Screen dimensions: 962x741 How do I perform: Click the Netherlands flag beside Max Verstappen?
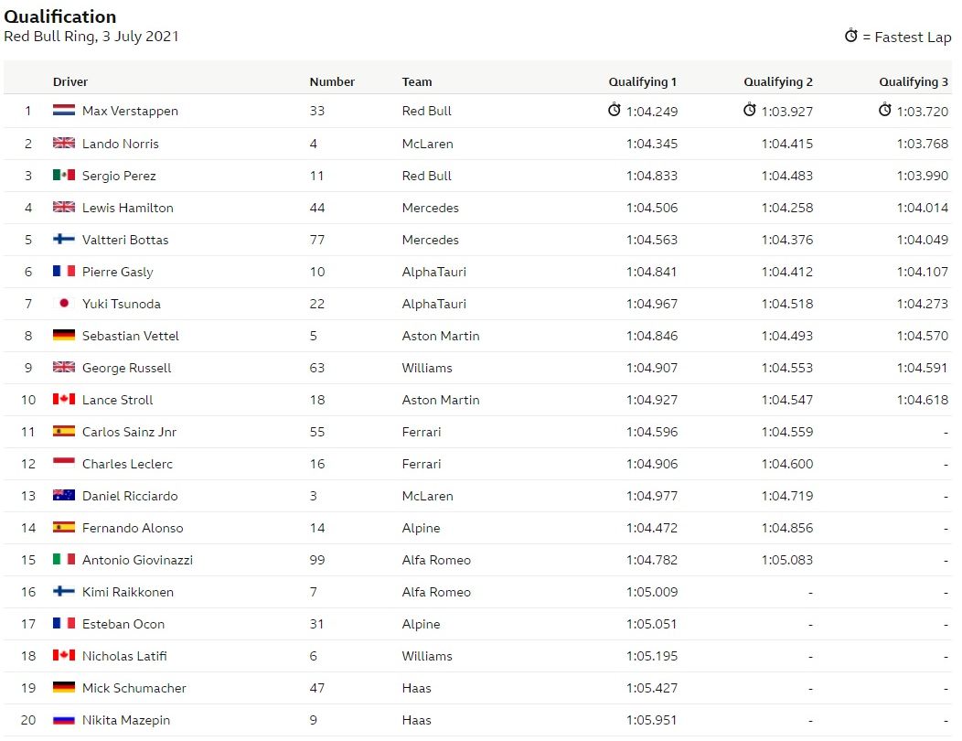coord(64,111)
